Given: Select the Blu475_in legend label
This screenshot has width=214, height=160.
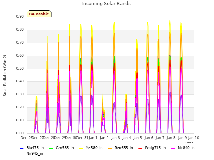Looking at the screenshot, I should pyautogui.click(x=35, y=148).
